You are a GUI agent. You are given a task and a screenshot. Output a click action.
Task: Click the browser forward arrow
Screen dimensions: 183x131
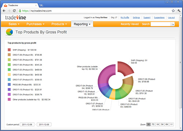tap(9, 11)
